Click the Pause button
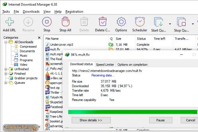The image size is (198, 132). click(x=161, y=120)
